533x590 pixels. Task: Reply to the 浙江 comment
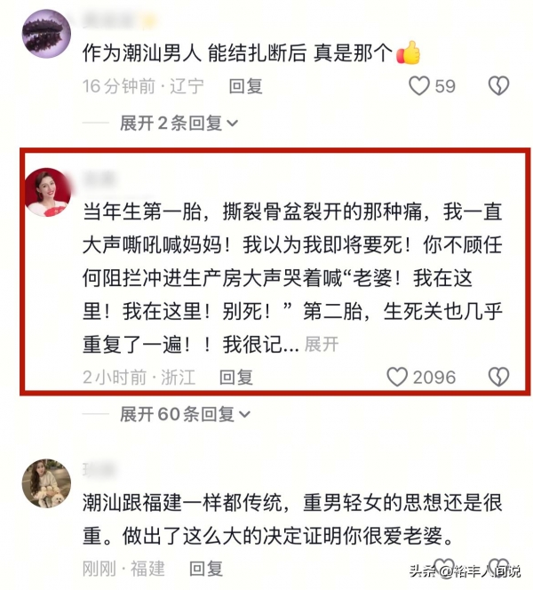pyautogui.click(x=235, y=378)
